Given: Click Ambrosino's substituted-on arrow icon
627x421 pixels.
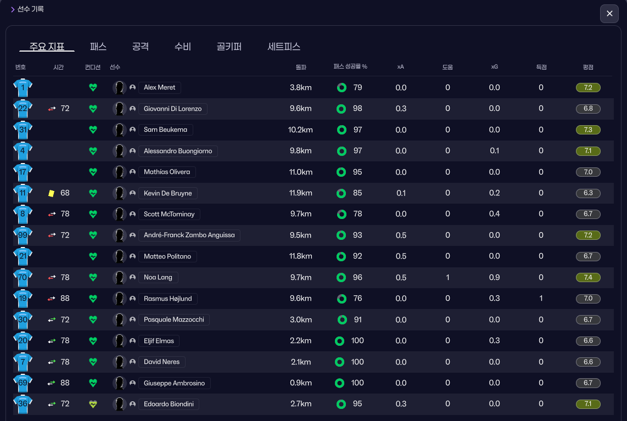Looking at the screenshot, I should [51, 383].
